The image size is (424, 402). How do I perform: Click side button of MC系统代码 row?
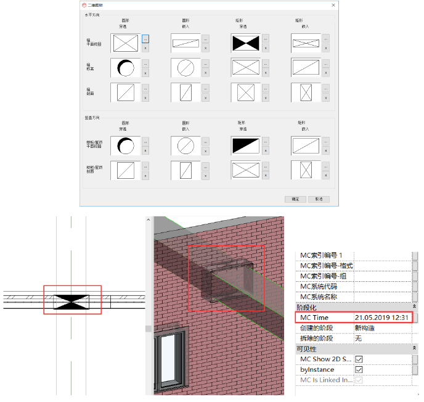[415, 287]
